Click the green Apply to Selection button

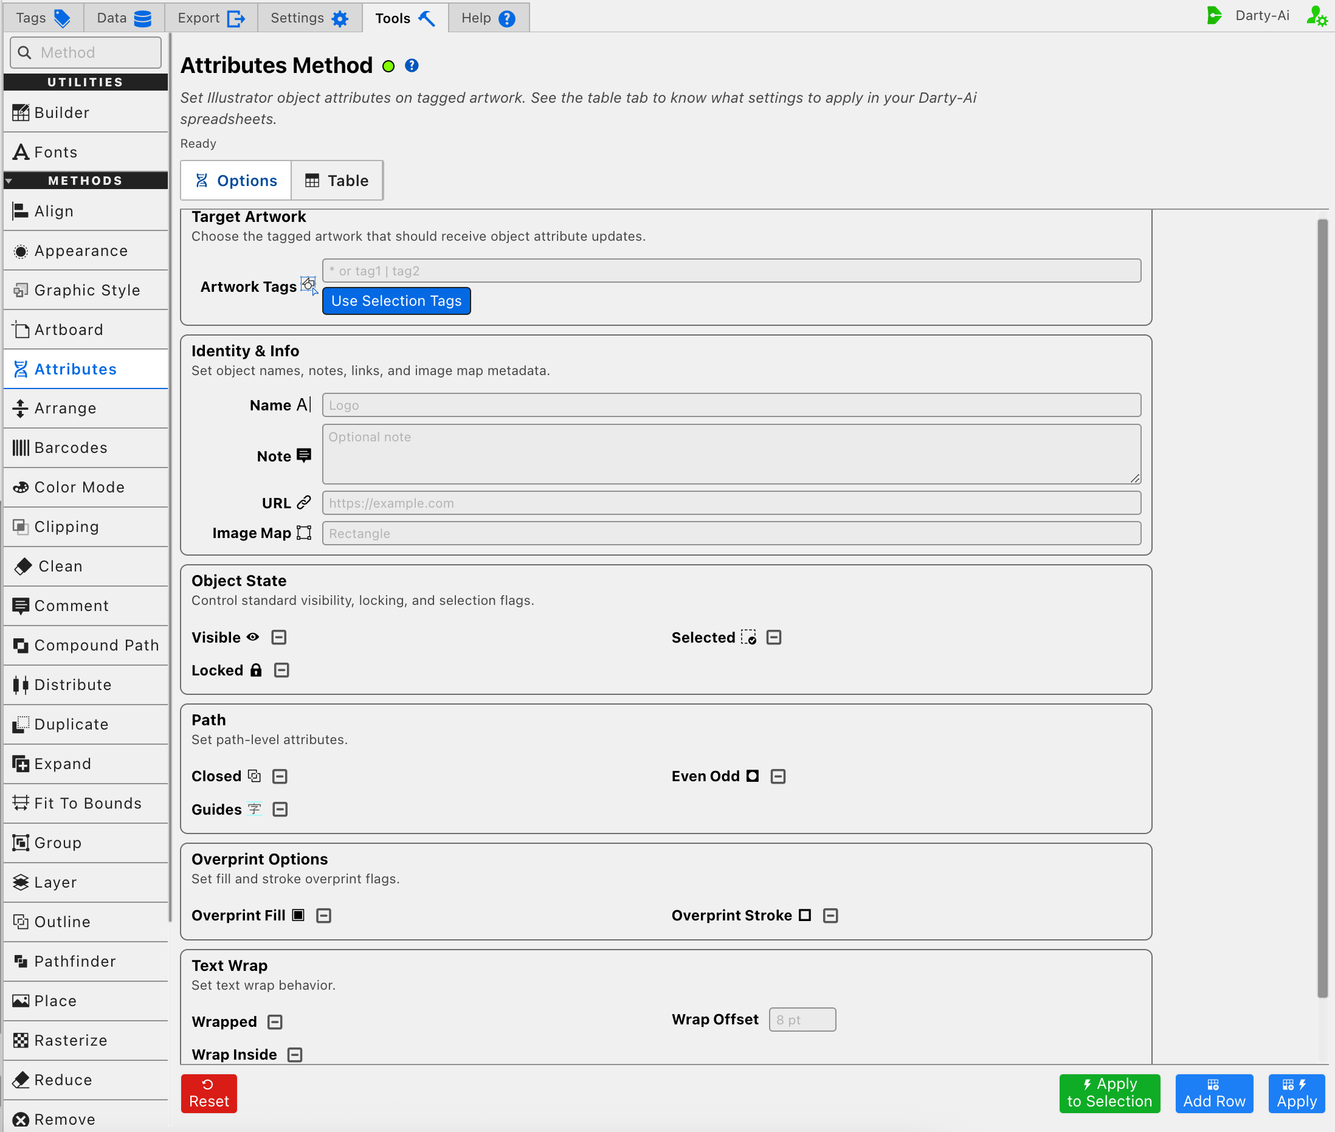1110,1094
